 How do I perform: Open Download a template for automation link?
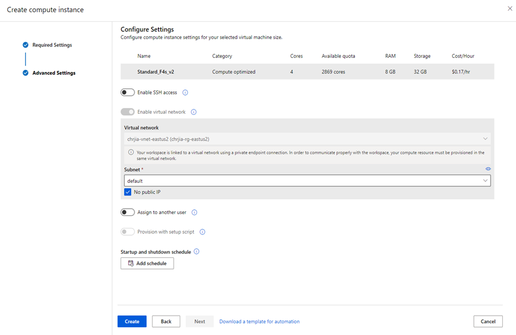(259, 322)
